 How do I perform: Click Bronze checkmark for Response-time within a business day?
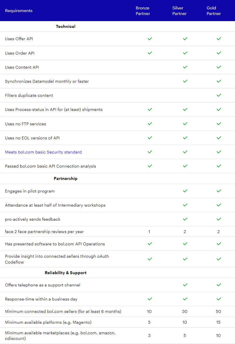[x=150, y=299]
